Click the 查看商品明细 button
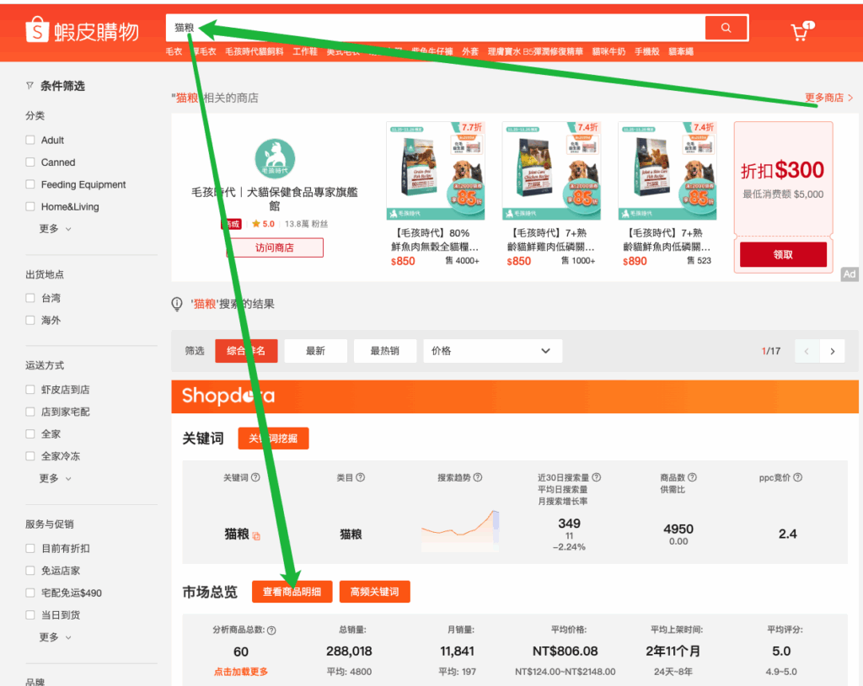Viewport: 863px width, 686px height. pos(292,592)
